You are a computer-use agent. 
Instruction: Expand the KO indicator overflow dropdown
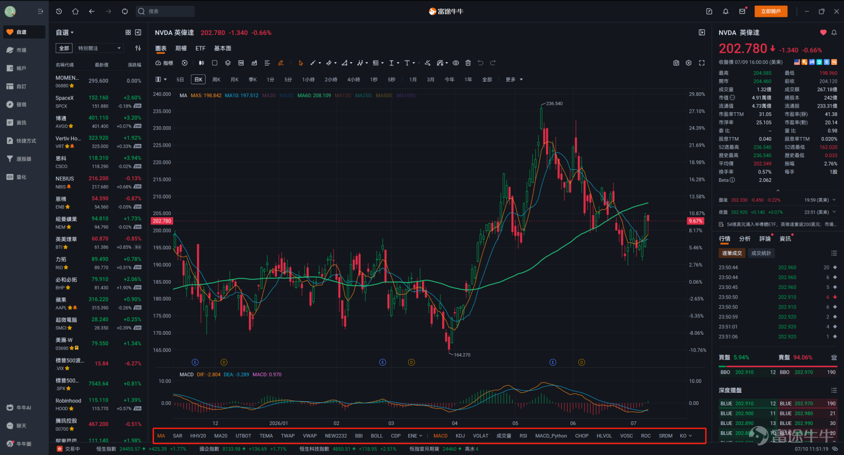pos(686,436)
